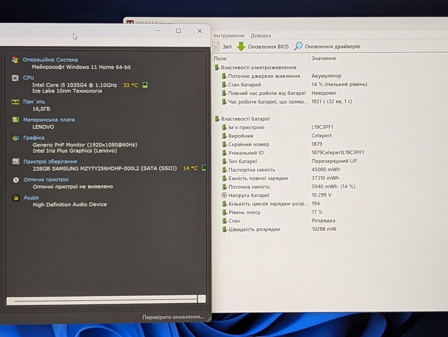Click the CPU chip icon in Speccy
The height and width of the screenshot is (337, 448).
point(15,78)
